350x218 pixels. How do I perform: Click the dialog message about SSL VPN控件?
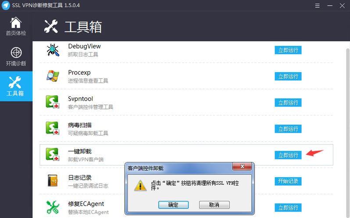point(195,185)
